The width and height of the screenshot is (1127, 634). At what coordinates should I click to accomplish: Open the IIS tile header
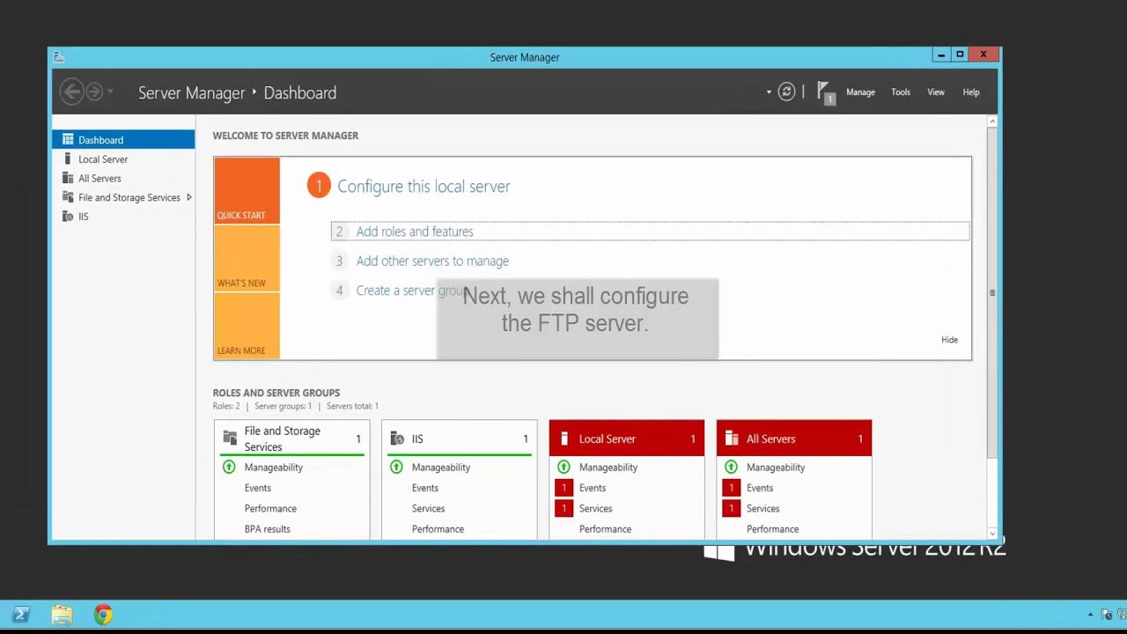click(x=459, y=439)
